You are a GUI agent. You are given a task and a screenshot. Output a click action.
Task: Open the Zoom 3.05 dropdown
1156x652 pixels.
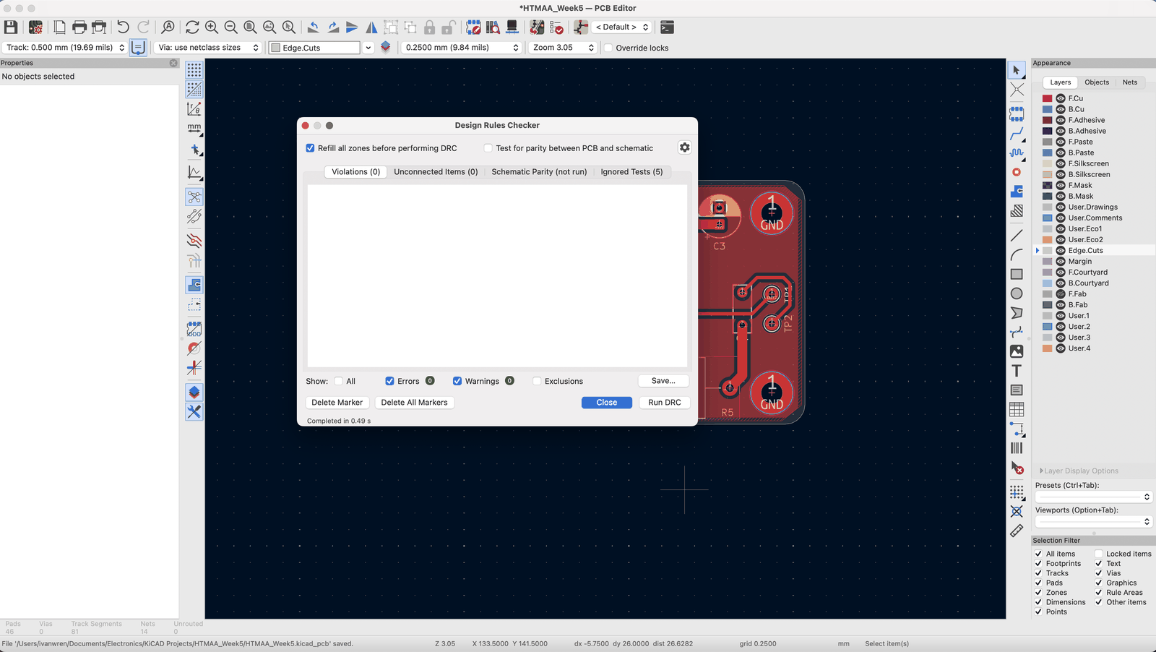point(563,48)
